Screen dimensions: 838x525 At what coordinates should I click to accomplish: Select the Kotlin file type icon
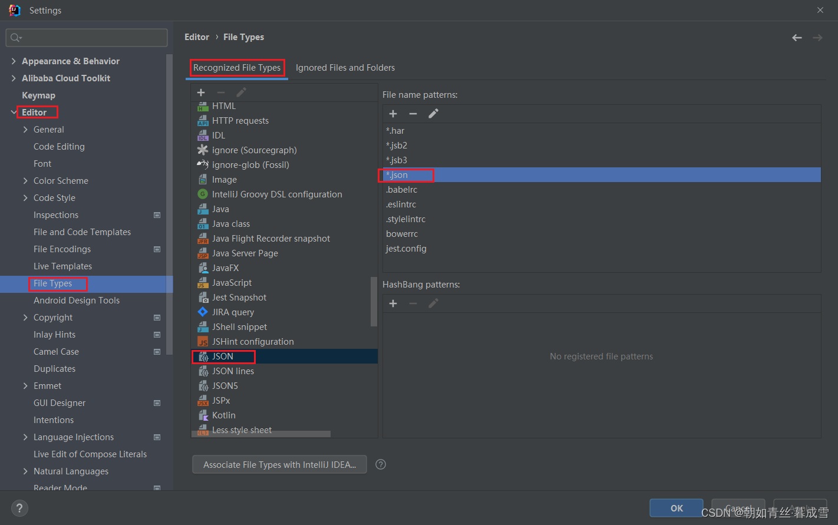coord(203,415)
